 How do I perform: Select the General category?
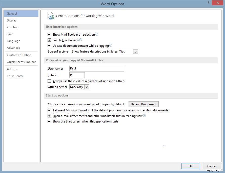pyautogui.click(x=21, y=14)
